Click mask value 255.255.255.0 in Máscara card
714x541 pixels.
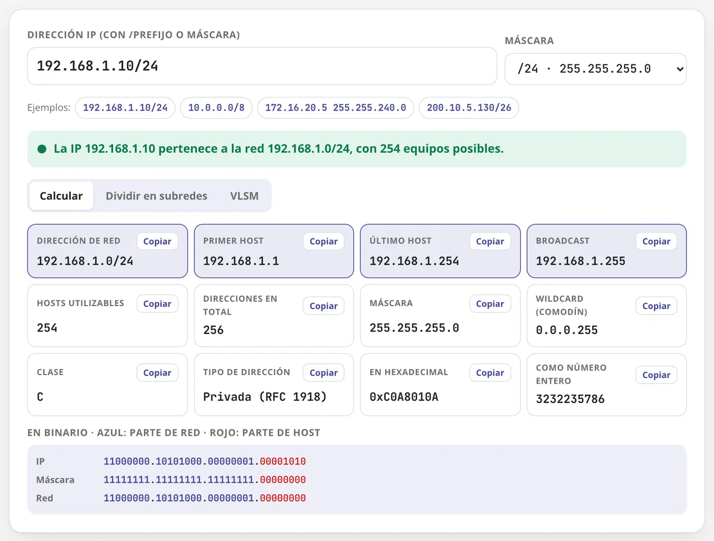tap(414, 328)
